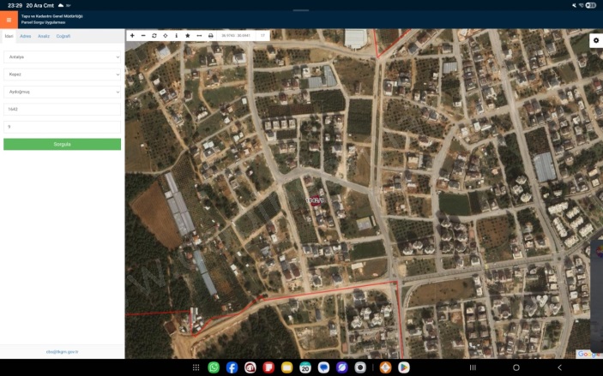
Task: Print the map using printer icon
Action: (211, 36)
